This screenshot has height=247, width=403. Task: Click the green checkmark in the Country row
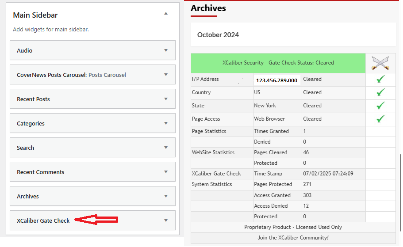pyautogui.click(x=380, y=92)
